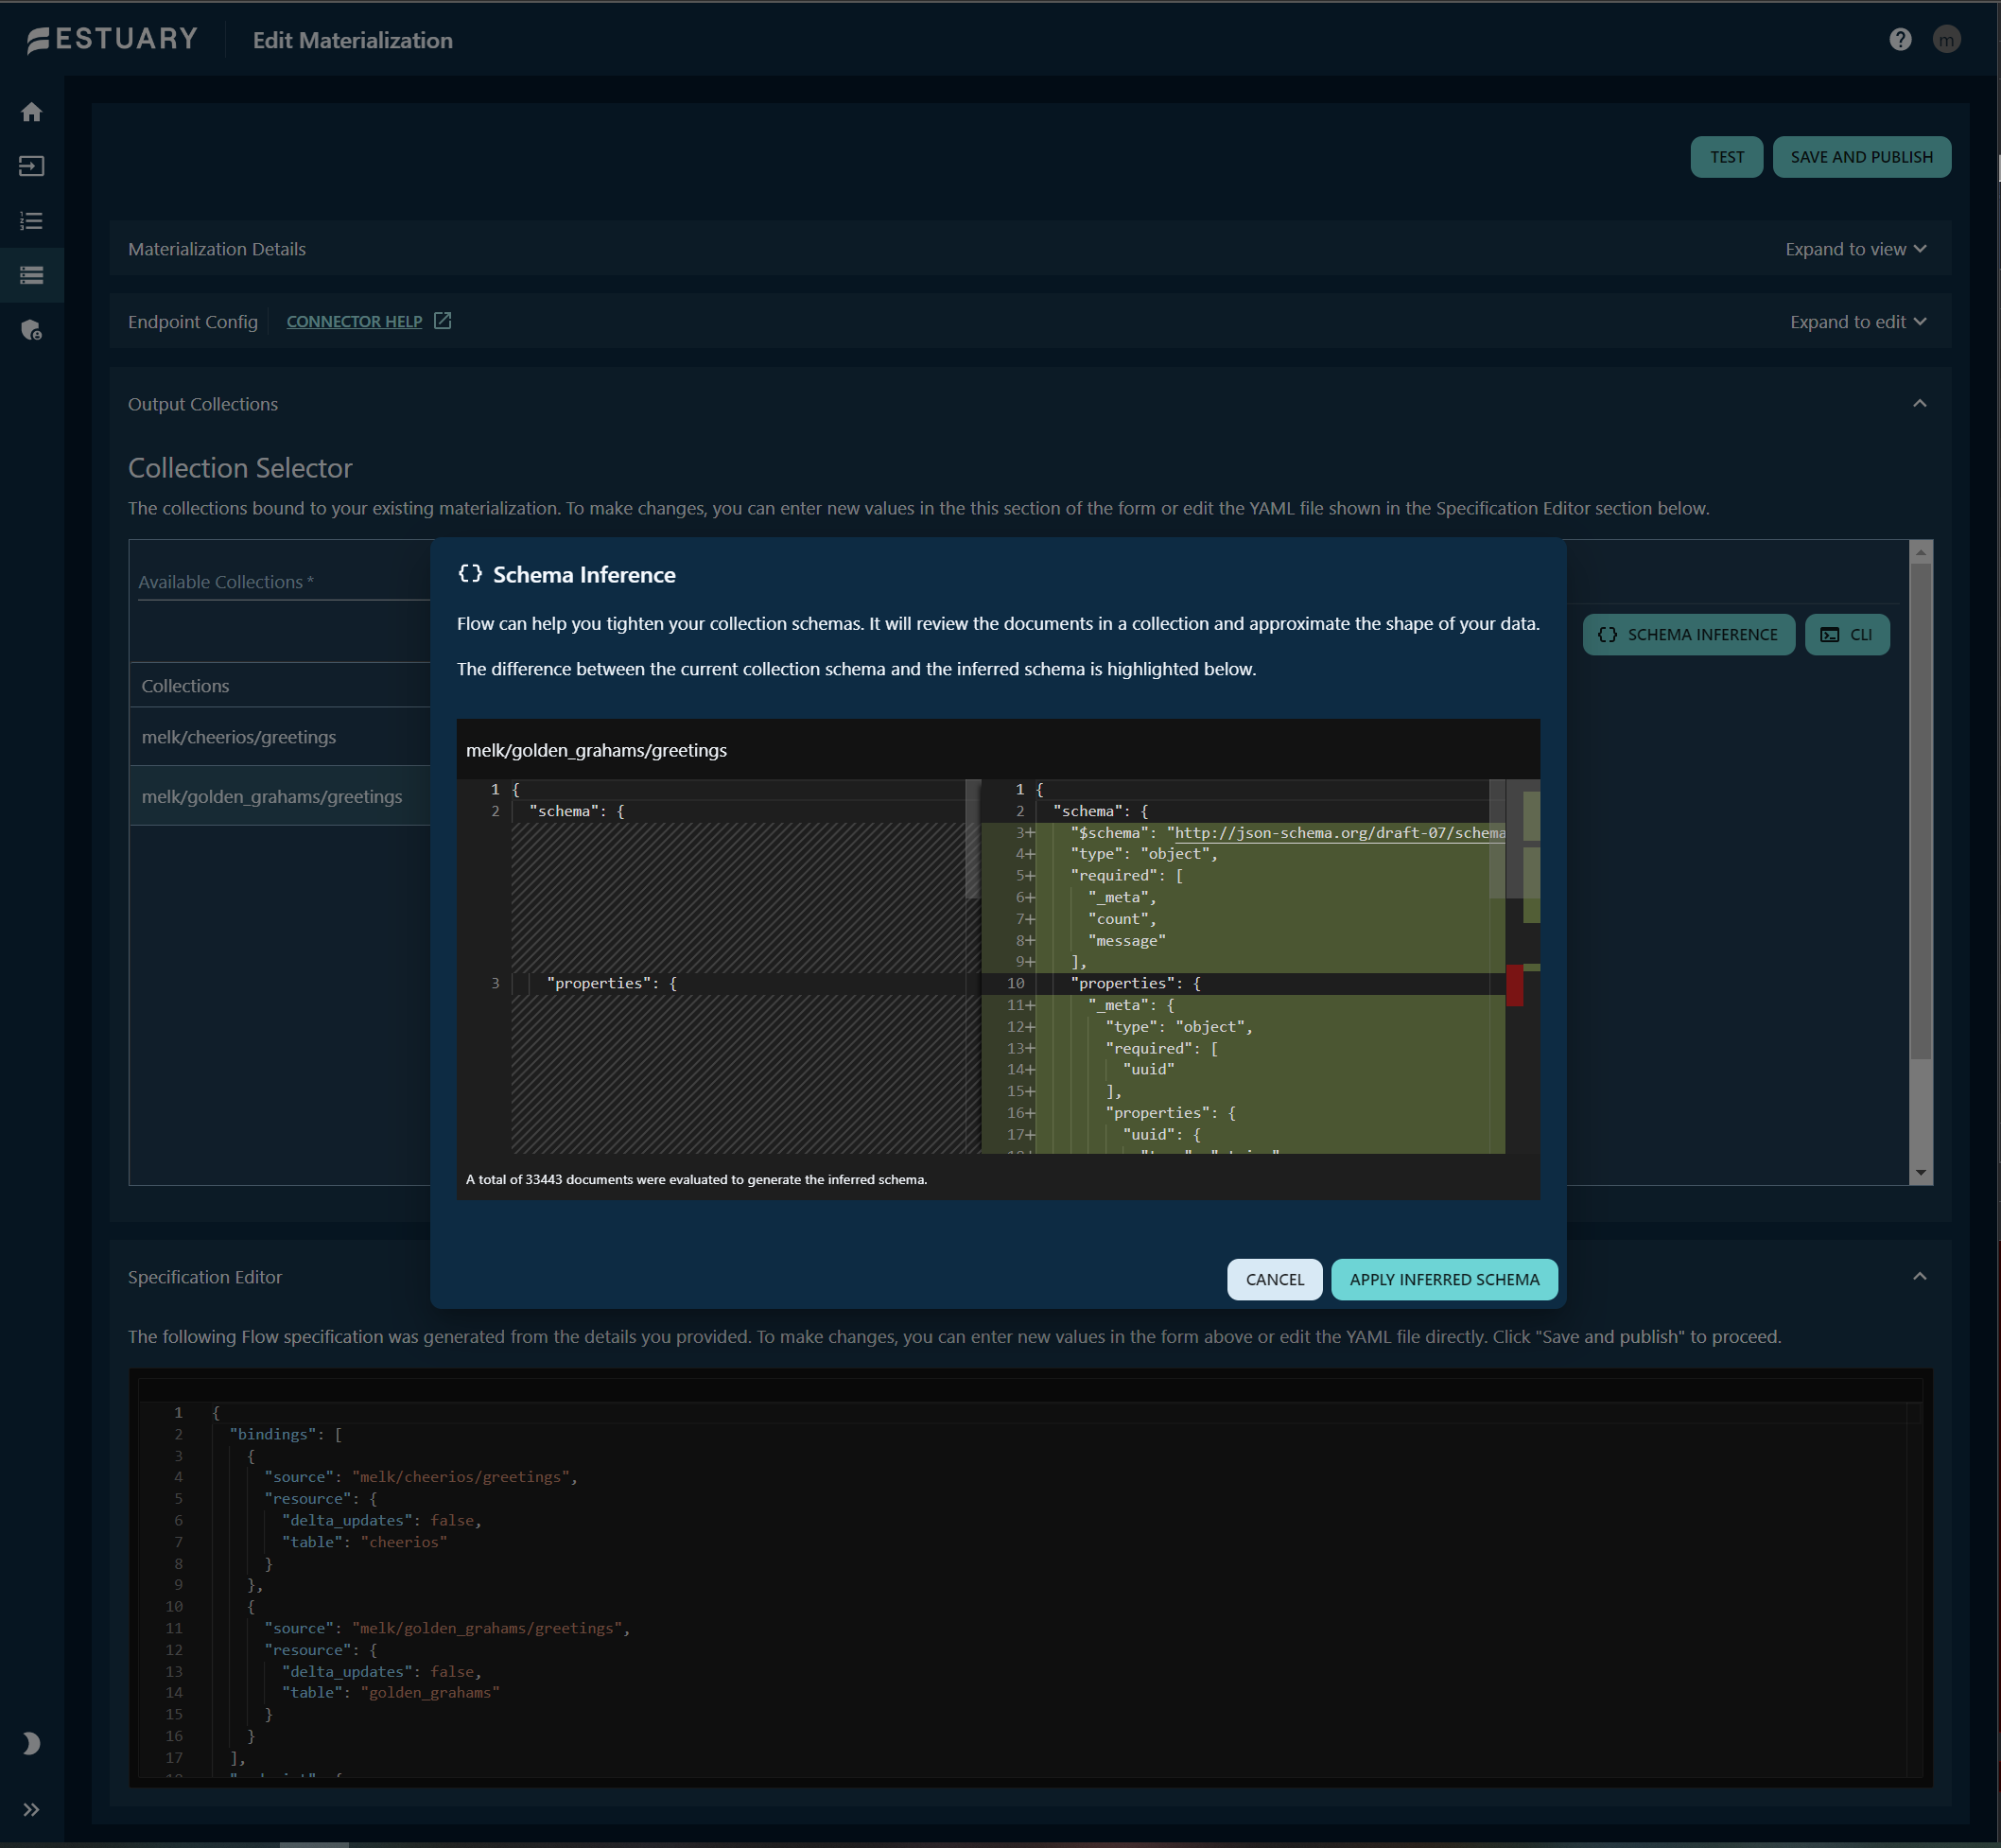Open the Captures sidebar icon
2001x1848 pixels.
point(31,166)
